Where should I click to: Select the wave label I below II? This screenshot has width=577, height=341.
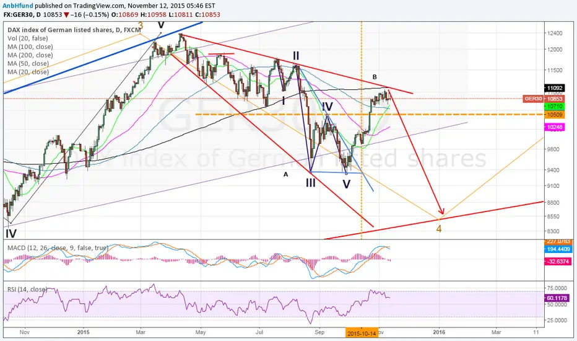click(x=284, y=100)
